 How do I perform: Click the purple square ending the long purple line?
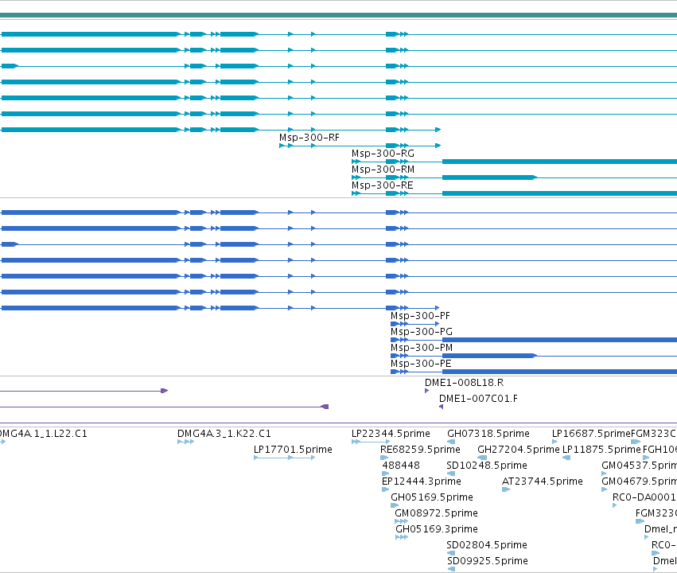coord(325,407)
